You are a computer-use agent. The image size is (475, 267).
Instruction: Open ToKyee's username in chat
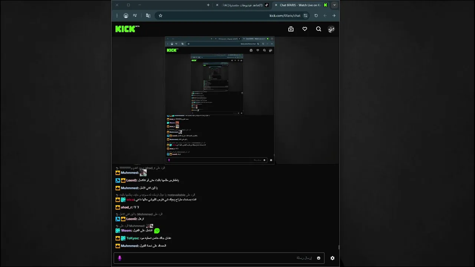(x=132, y=238)
